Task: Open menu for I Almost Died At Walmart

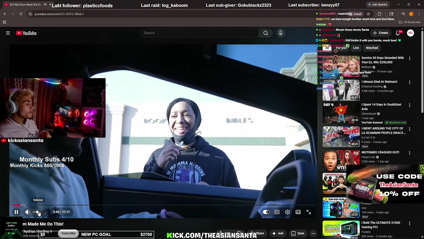Action: (x=409, y=82)
